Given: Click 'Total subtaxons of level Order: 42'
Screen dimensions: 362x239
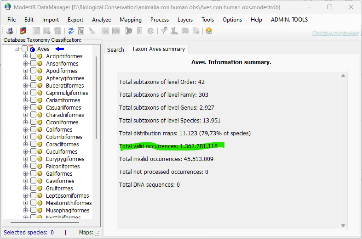Looking at the screenshot, I should [x=162, y=82].
